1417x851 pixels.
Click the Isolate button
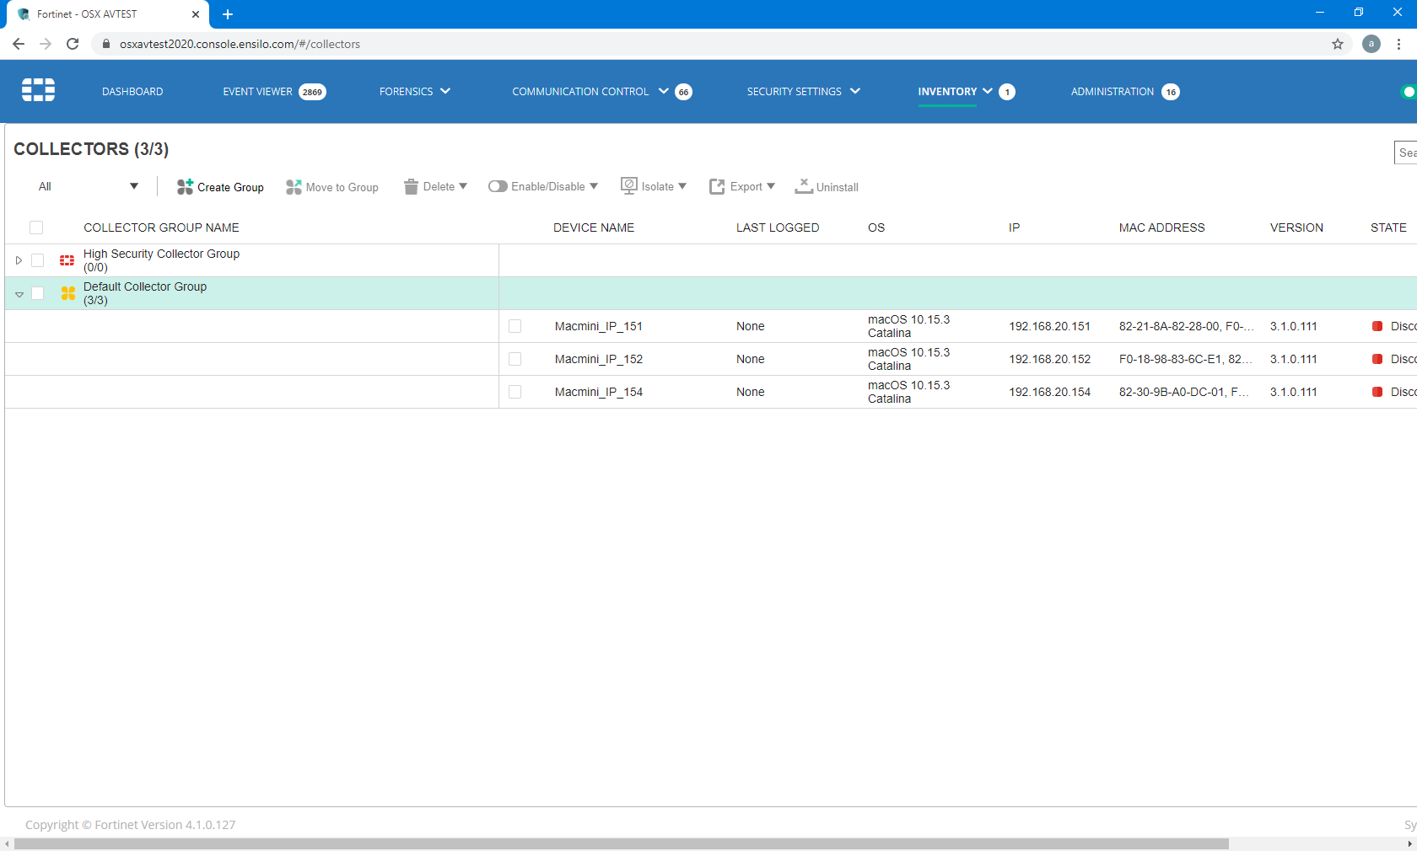click(654, 186)
